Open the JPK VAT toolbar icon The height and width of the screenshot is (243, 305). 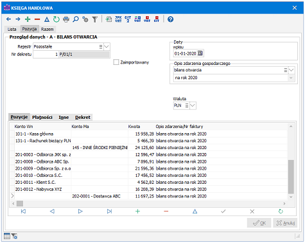pyautogui.click(x=118, y=19)
